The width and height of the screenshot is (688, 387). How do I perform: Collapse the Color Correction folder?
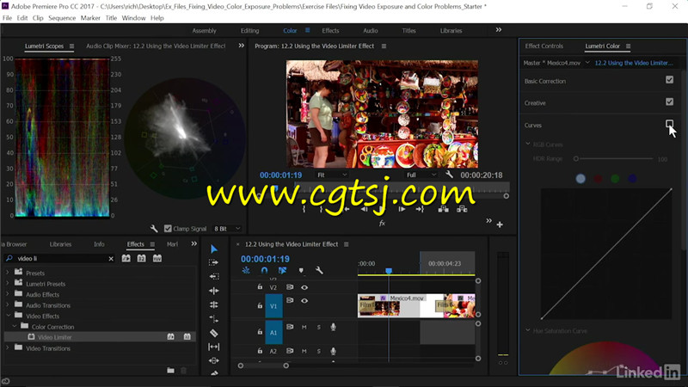coord(14,327)
